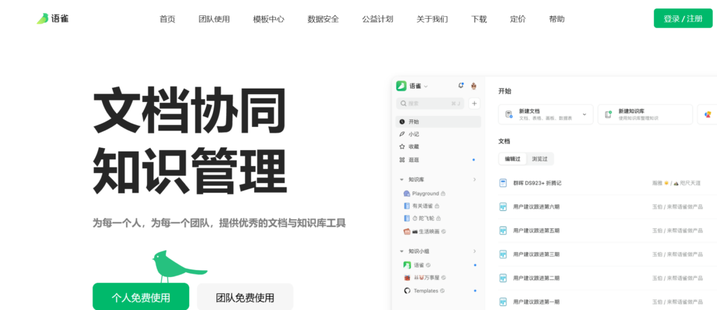Select the 小记 notes item in the sidebar
Image resolution: width=717 pixels, height=310 pixels.
413,134
